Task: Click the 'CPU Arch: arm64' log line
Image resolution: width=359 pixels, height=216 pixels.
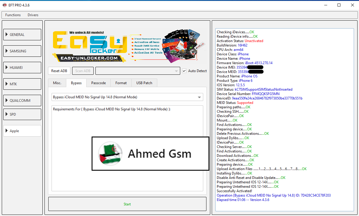Action: [230, 50]
